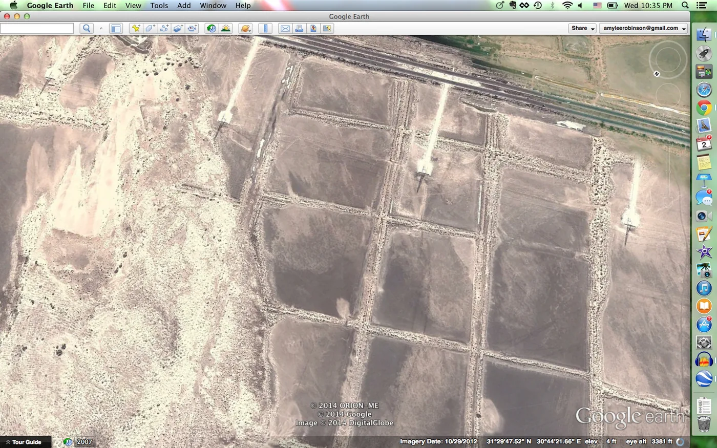The height and width of the screenshot is (448, 717).
Task: Click the 2007 historical imagery indicator
Action: tap(85, 442)
